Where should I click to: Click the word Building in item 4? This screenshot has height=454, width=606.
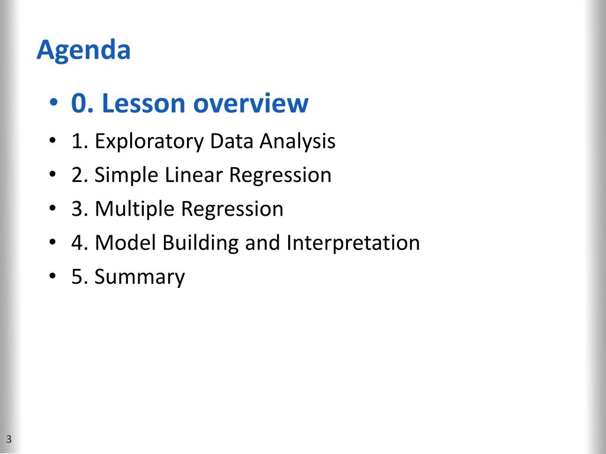(201, 243)
